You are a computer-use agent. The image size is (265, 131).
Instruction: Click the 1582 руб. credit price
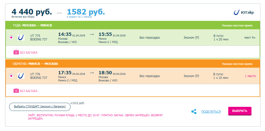(86, 12)
